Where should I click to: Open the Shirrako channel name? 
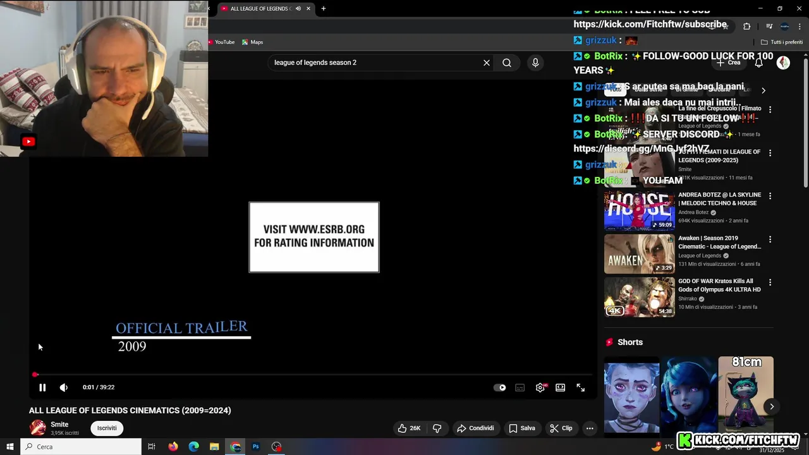click(x=688, y=299)
